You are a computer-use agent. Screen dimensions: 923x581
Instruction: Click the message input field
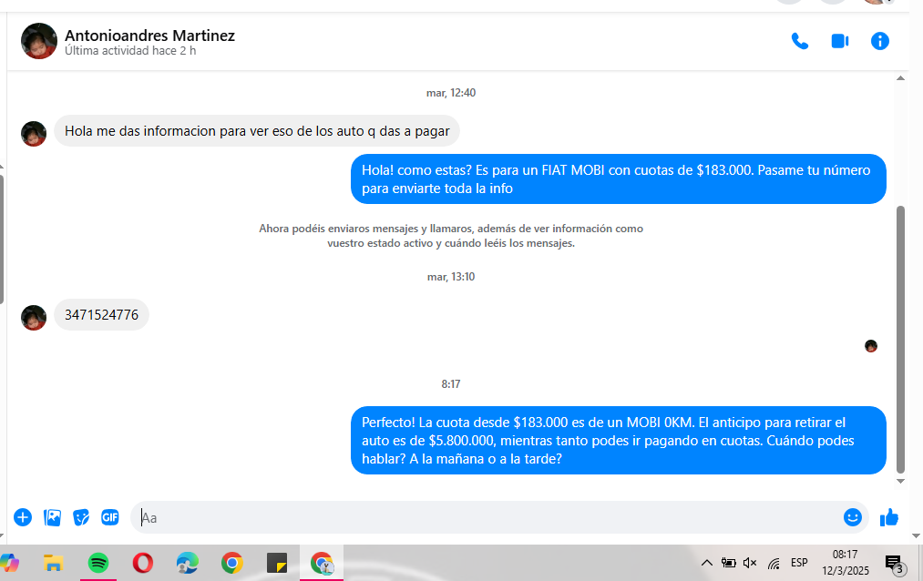(487, 517)
